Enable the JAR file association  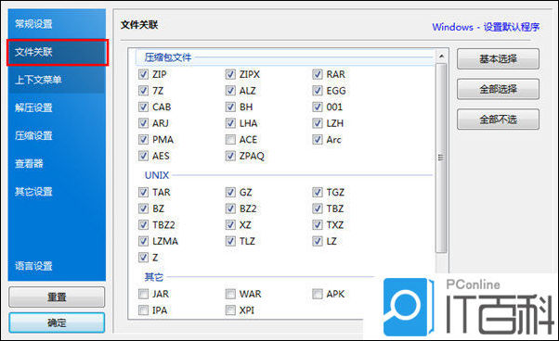click(143, 294)
